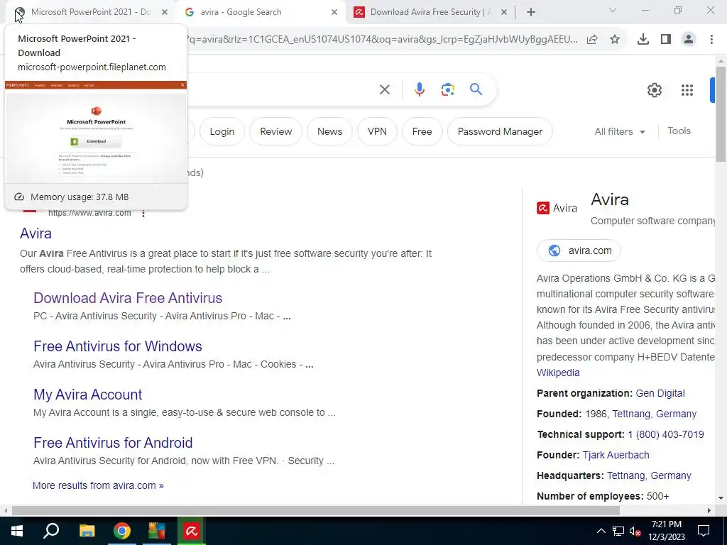Select the Password Manager filter chip
The height and width of the screenshot is (545, 727).
pos(500,131)
